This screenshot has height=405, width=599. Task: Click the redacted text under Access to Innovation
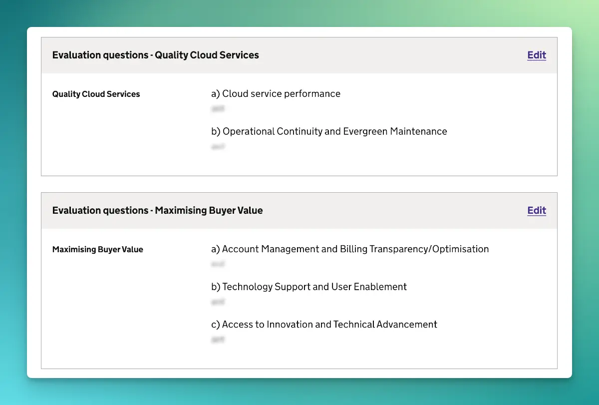pyautogui.click(x=218, y=339)
